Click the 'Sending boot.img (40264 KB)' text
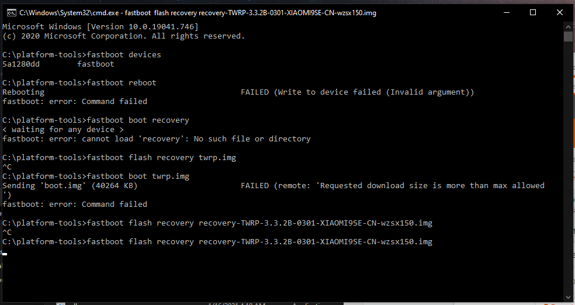The height and width of the screenshot is (305, 575). pyautogui.click(x=70, y=185)
